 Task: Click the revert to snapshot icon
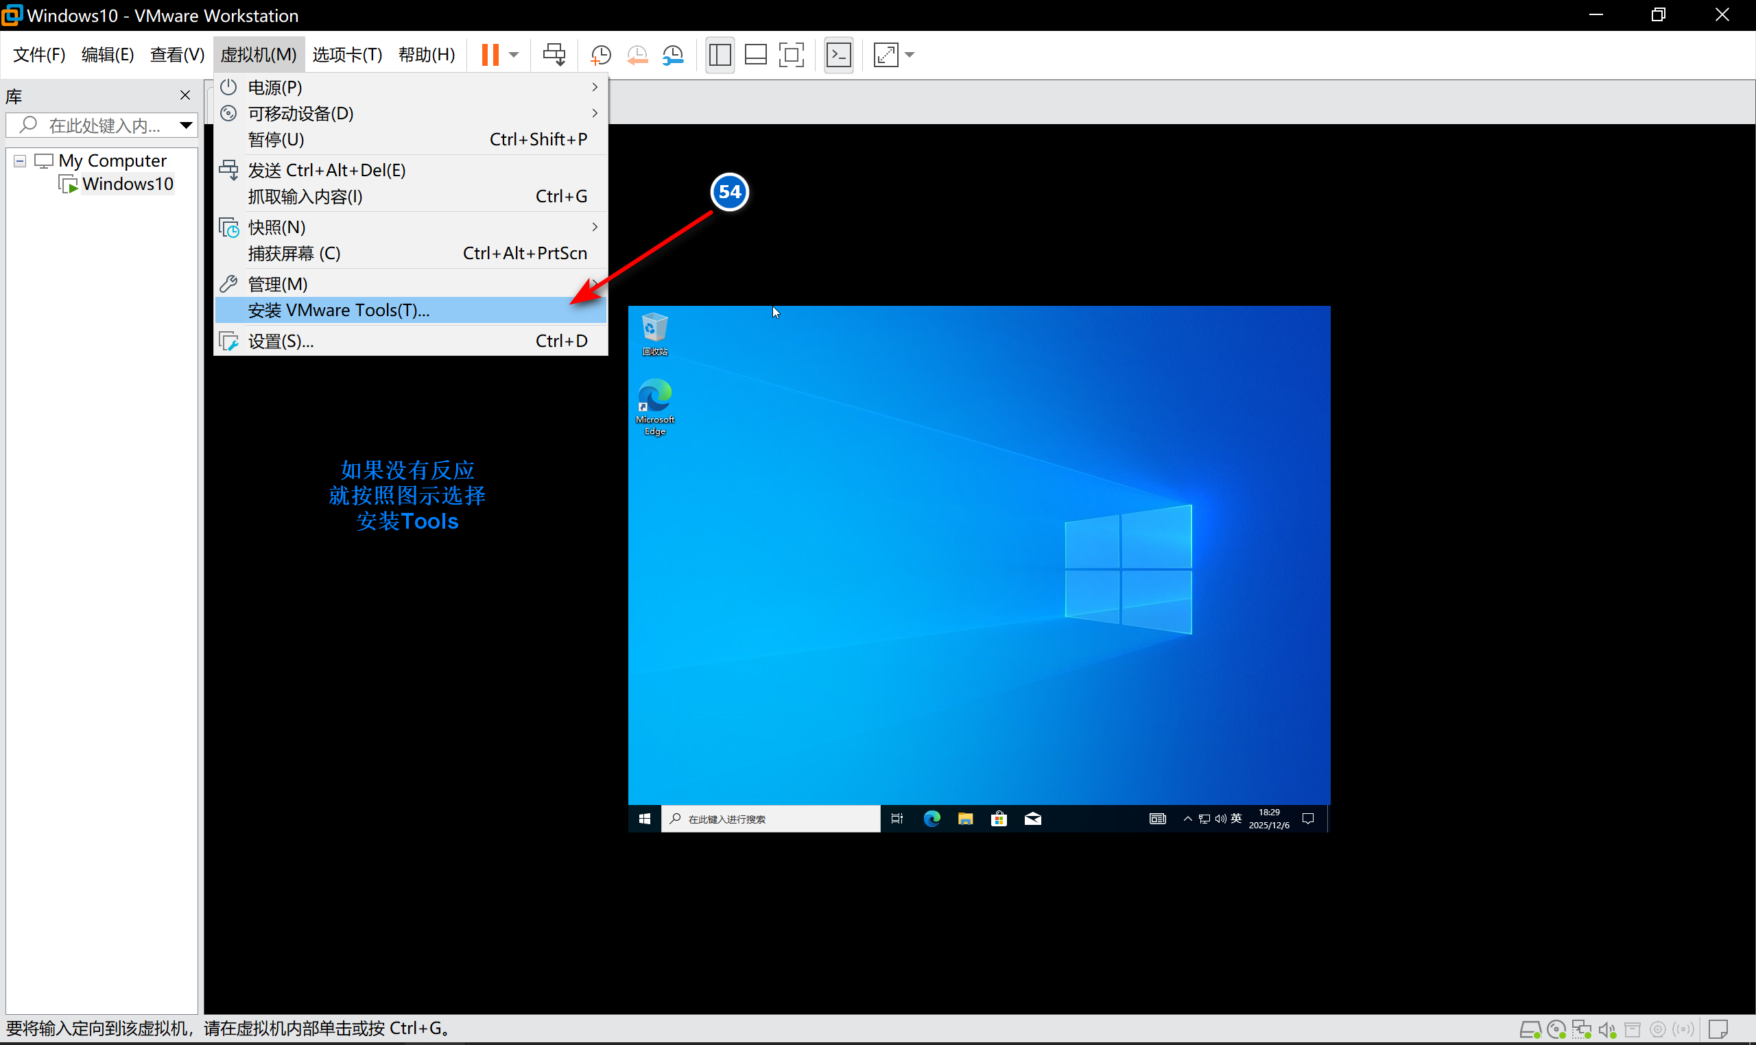pos(637,55)
